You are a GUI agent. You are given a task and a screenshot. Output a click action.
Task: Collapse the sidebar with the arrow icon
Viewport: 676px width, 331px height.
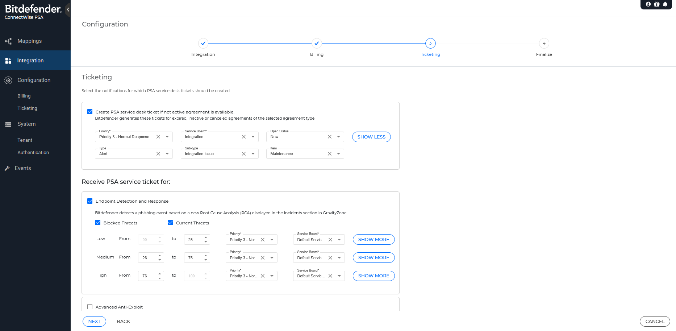[x=68, y=9]
